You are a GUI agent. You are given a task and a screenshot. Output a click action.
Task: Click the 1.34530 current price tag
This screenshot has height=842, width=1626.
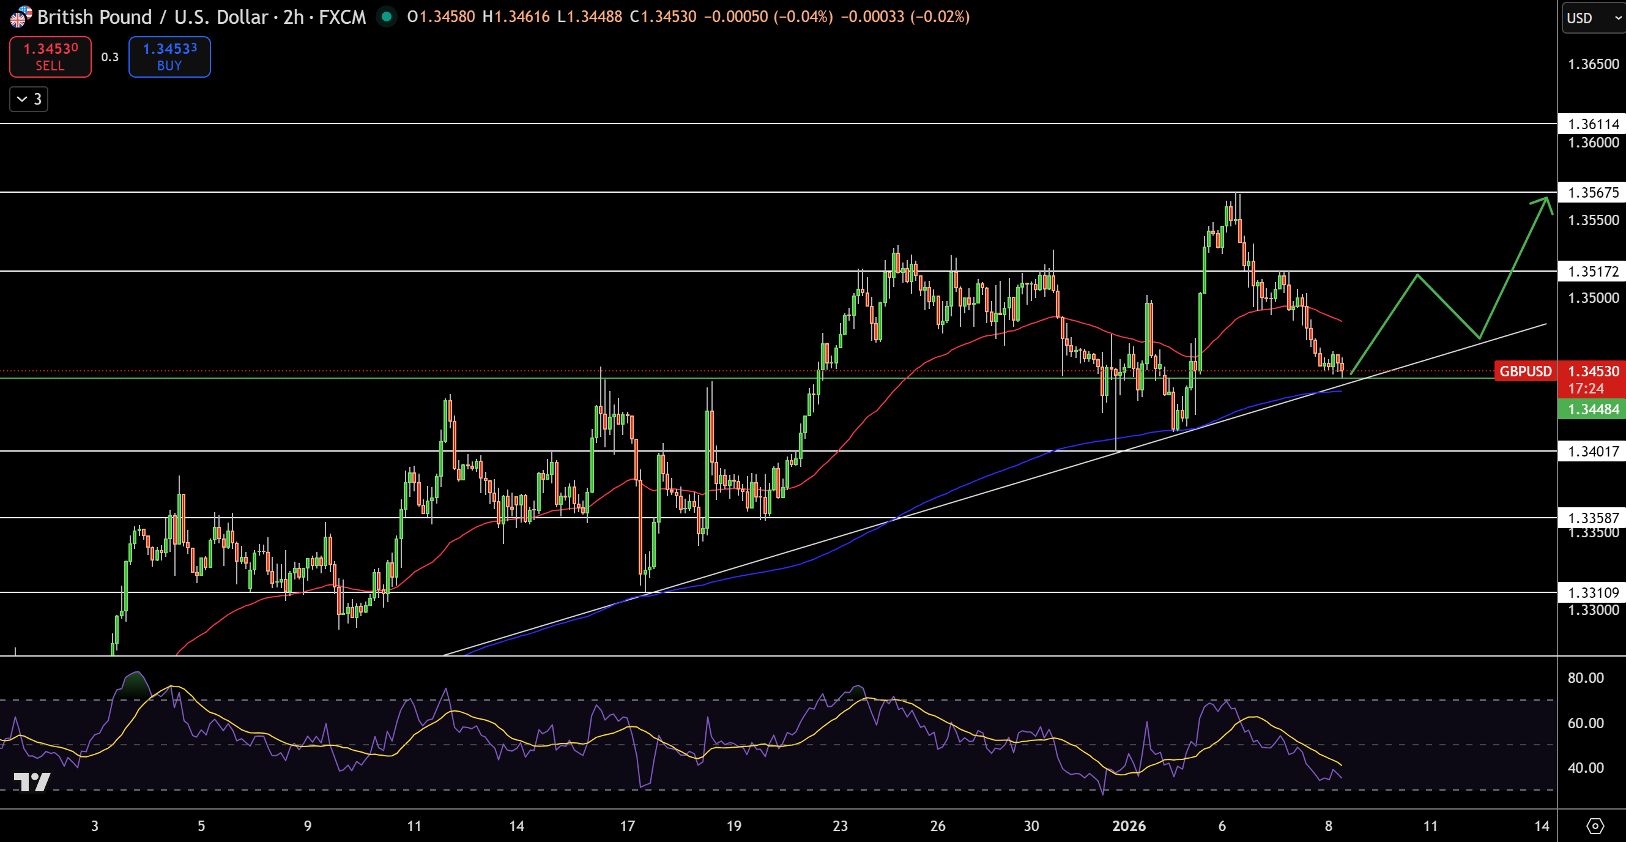coord(1592,371)
